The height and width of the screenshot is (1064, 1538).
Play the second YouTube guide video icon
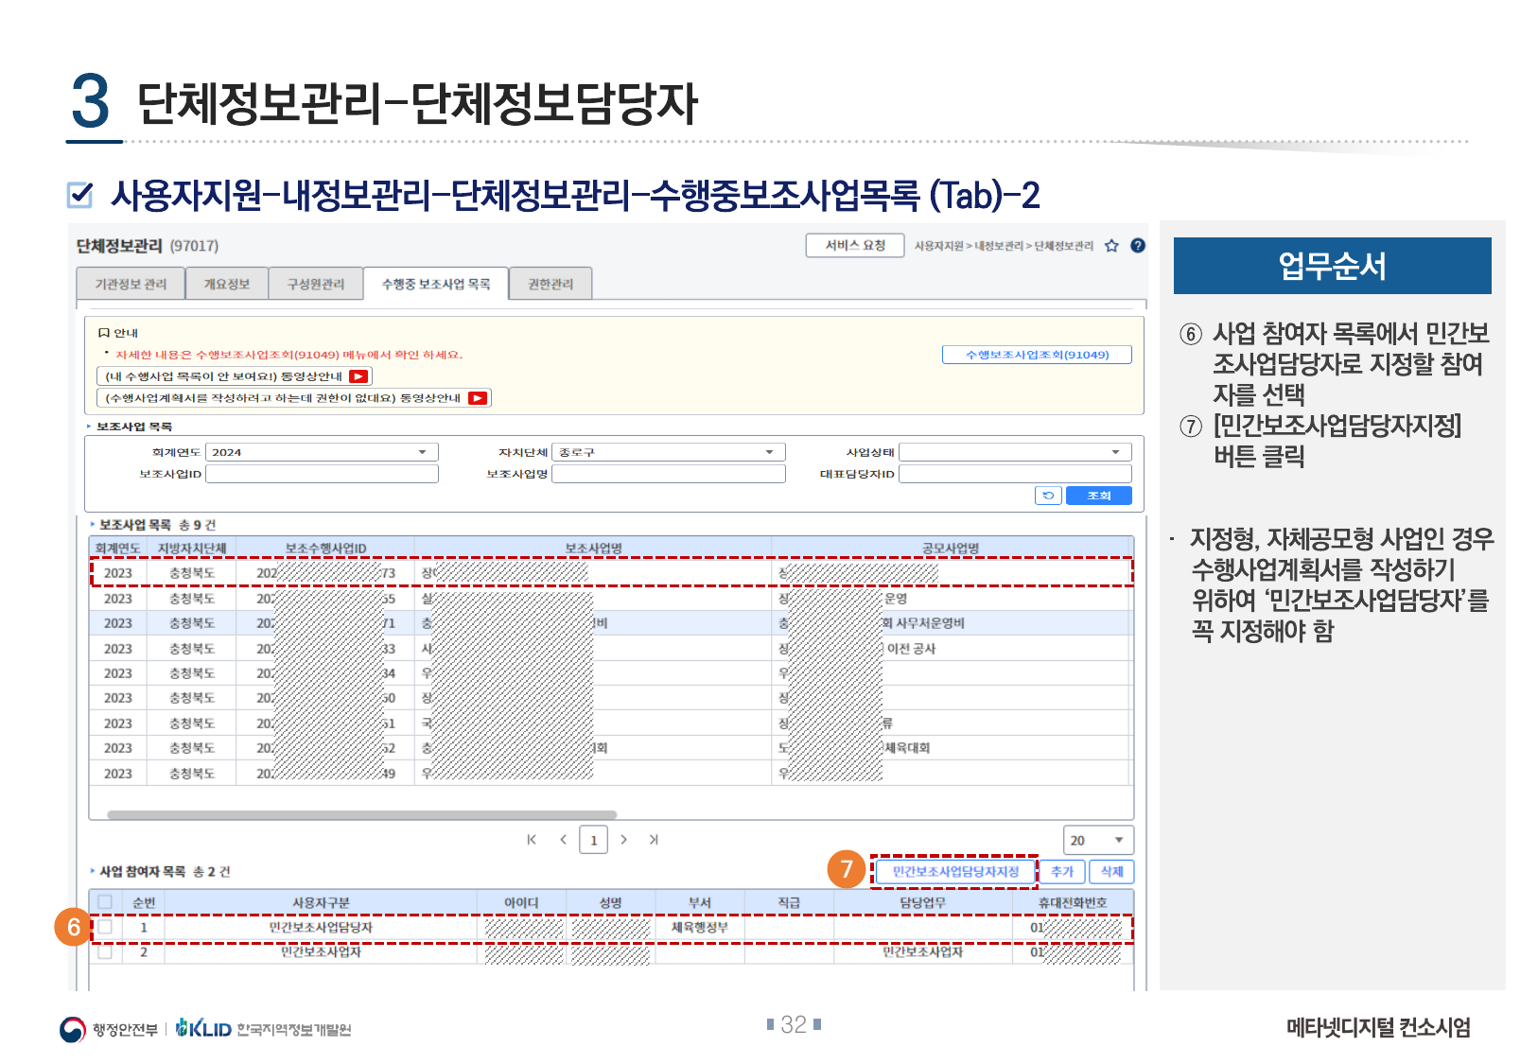tap(478, 398)
